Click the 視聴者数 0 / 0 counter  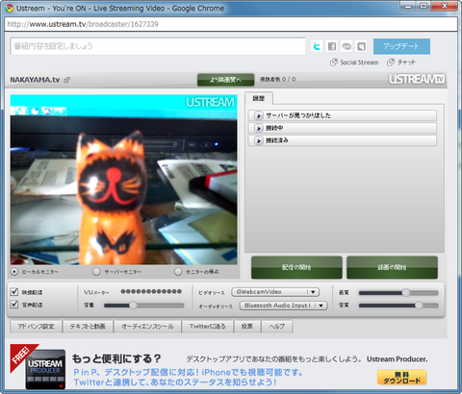click(x=278, y=79)
